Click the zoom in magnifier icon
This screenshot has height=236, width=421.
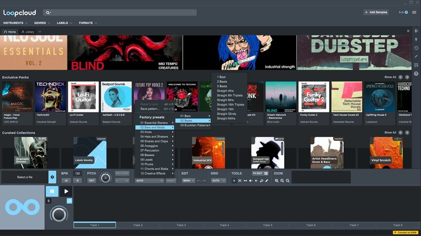(x=277, y=180)
